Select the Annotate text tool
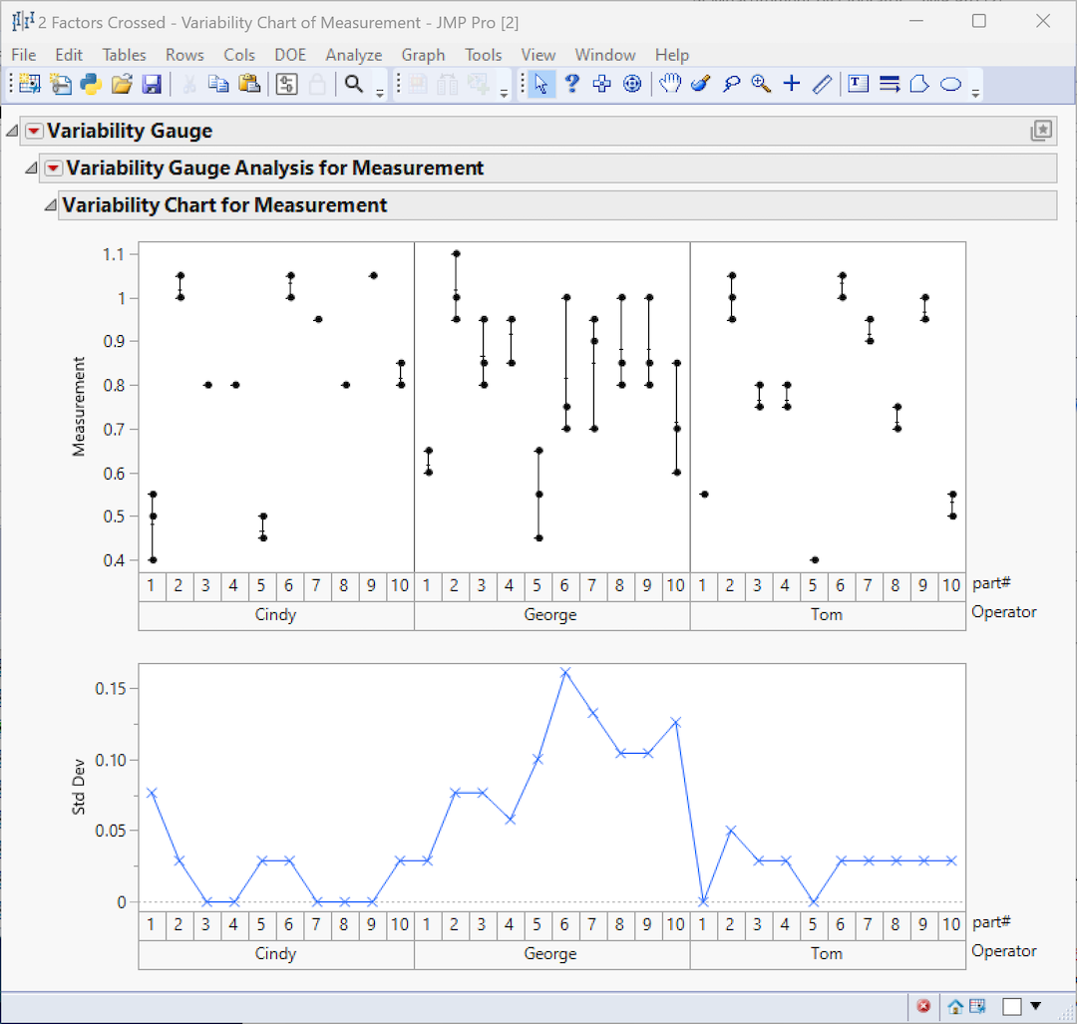 point(858,84)
